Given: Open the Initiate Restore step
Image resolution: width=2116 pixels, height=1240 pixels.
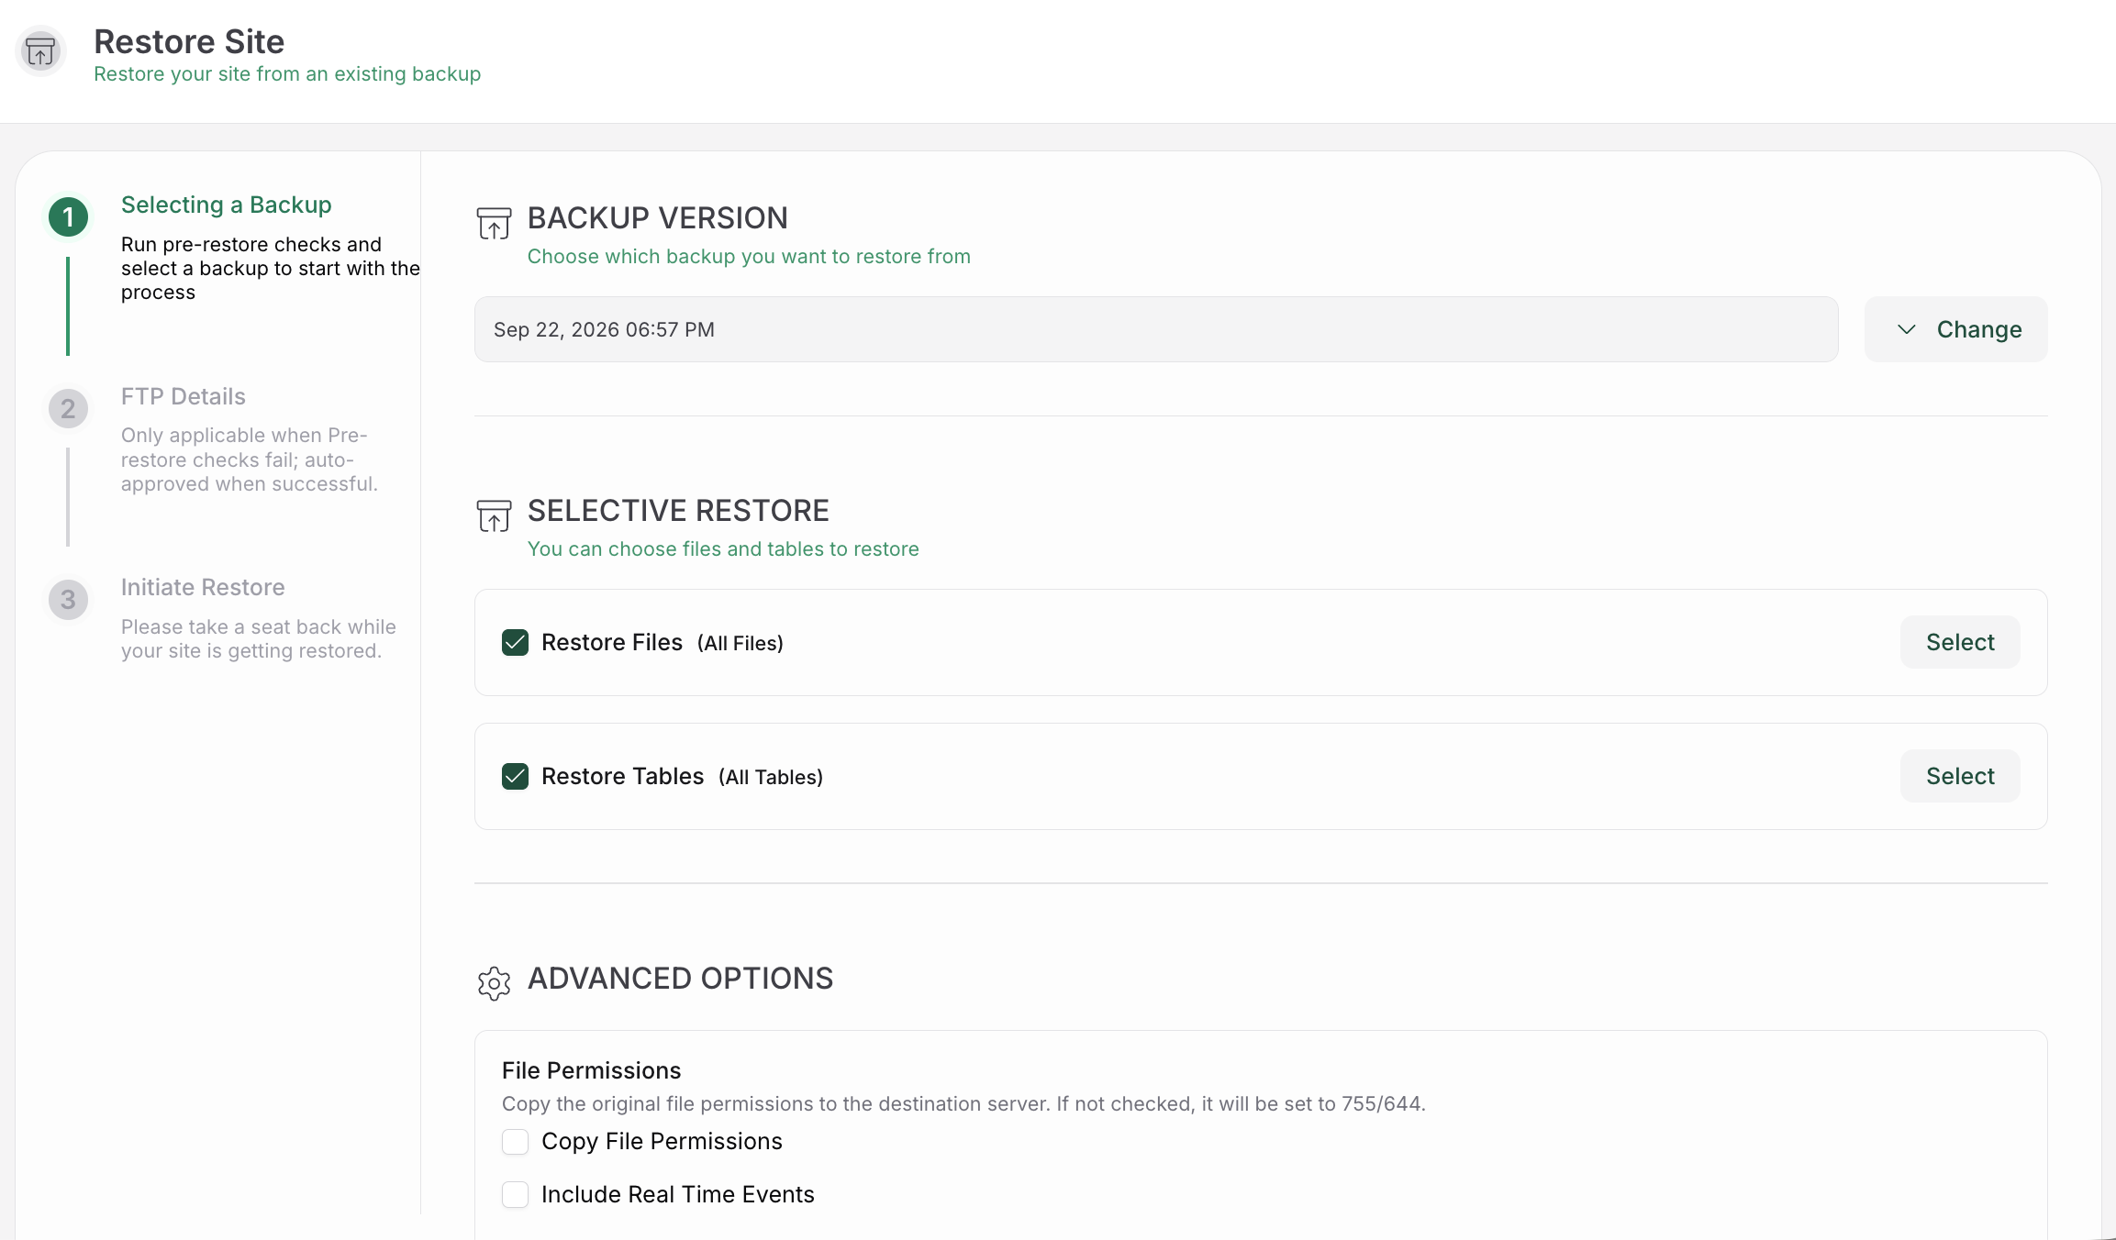Looking at the screenshot, I should (x=203, y=587).
